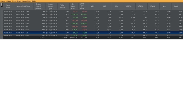
Task: Click 3Bet value 5,43
Action: [121, 12]
